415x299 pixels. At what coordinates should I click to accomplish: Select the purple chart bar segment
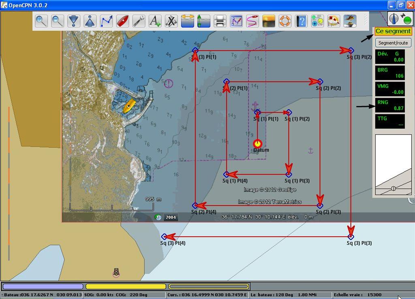click(43, 286)
